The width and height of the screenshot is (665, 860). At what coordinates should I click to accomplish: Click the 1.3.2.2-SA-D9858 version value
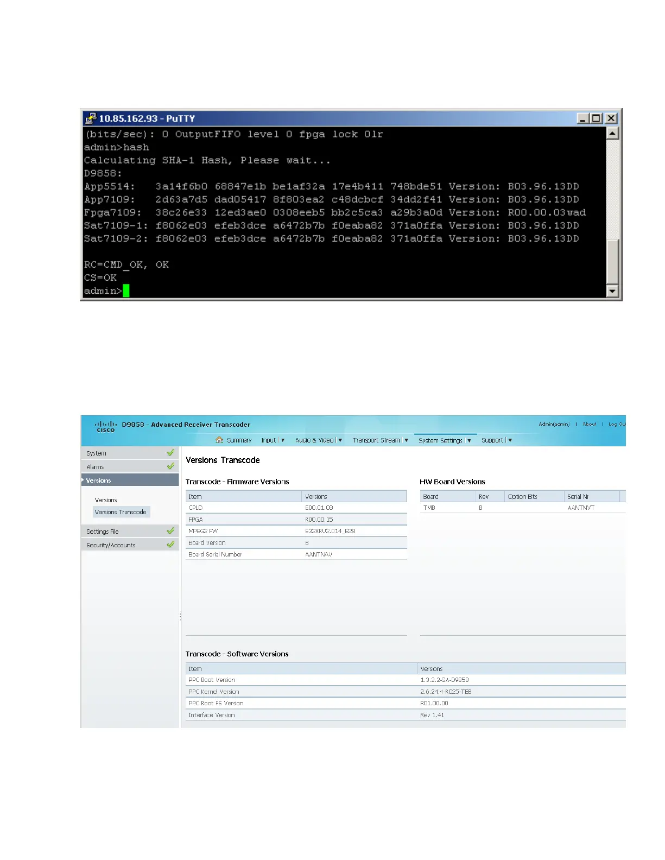(x=445, y=680)
